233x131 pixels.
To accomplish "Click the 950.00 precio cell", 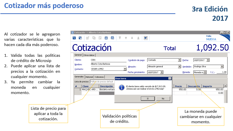I will pos(180,89).
